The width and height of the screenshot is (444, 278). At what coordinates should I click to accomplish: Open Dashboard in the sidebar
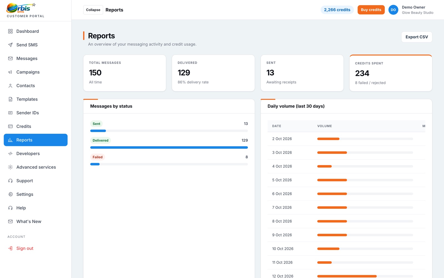tap(36, 31)
